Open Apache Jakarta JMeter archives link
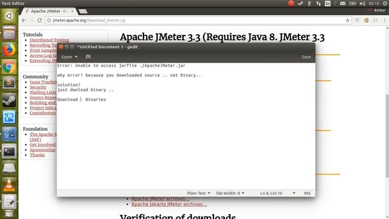This screenshot has width=389, height=219. (169, 204)
